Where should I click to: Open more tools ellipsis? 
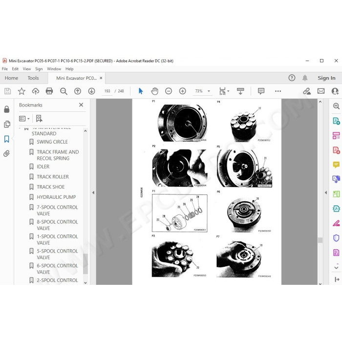pyautogui.click(x=278, y=91)
